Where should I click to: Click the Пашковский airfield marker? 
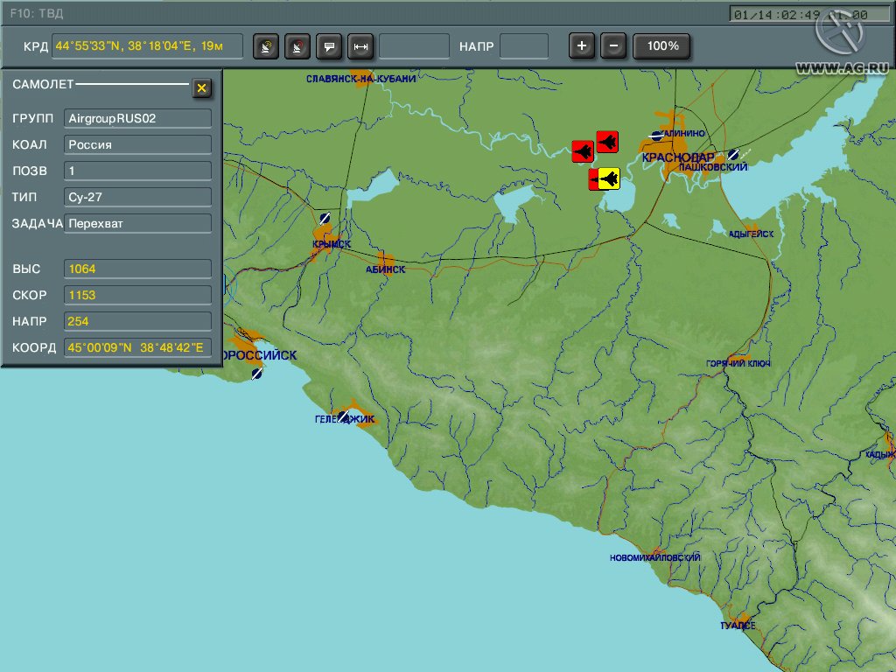pos(733,155)
